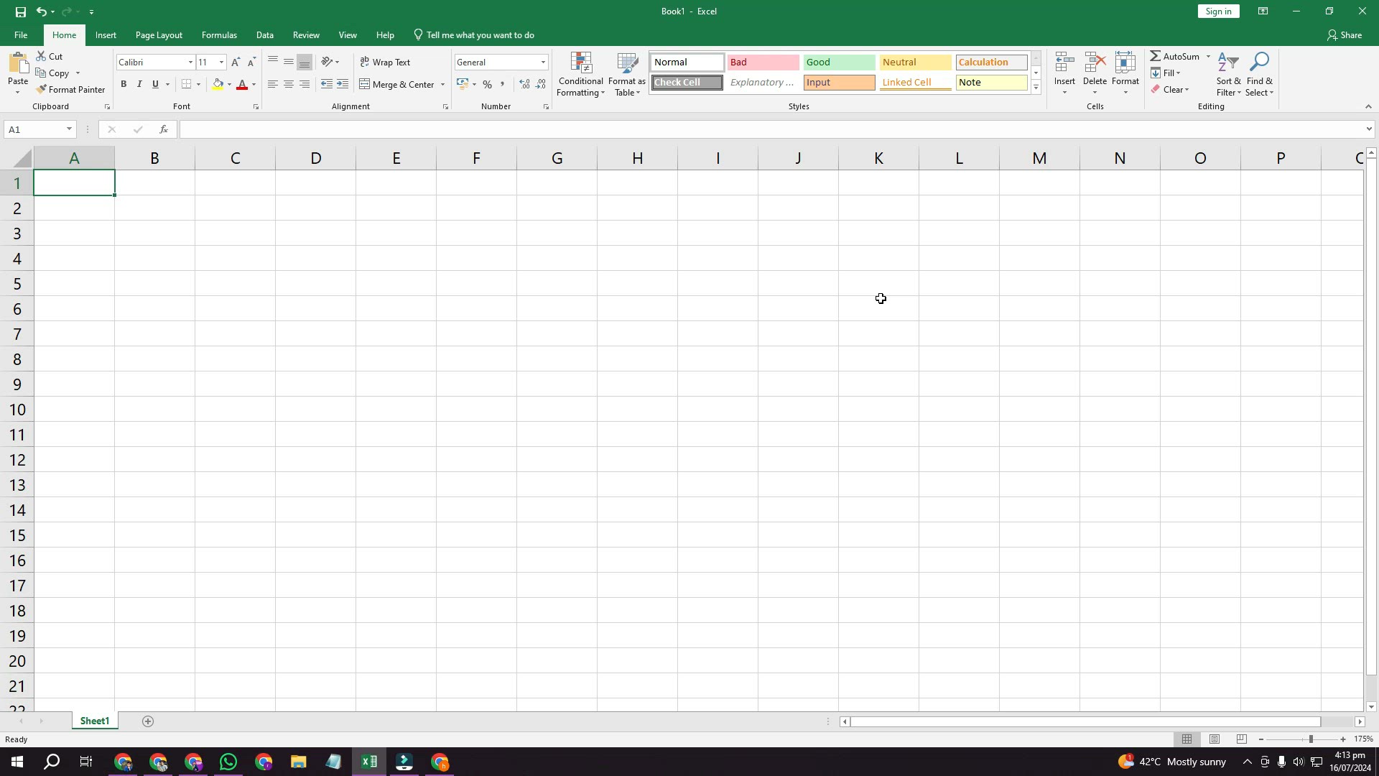This screenshot has height=776, width=1379.
Task: Toggle Wrap Text
Action: coord(385,63)
